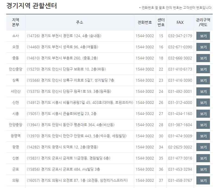This screenshot has height=188, width=217.
Task: Click address 단원구 보화로 10, 2층(와동)
Action: (84, 69)
